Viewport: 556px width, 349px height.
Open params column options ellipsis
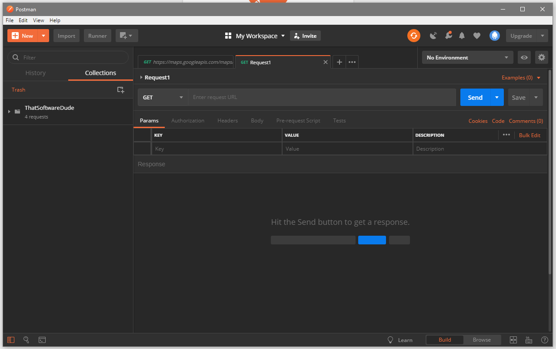click(506, 135)
